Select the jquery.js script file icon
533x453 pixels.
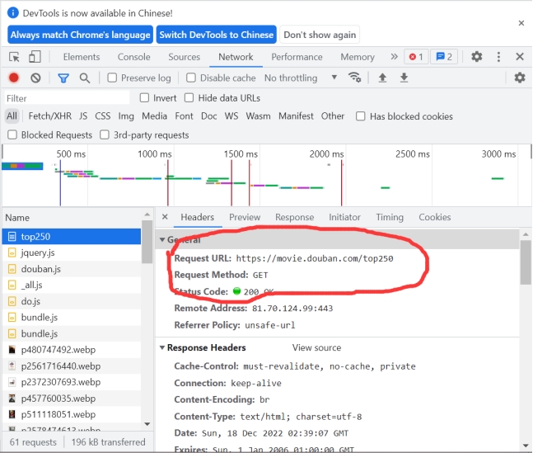click(12, 252)
